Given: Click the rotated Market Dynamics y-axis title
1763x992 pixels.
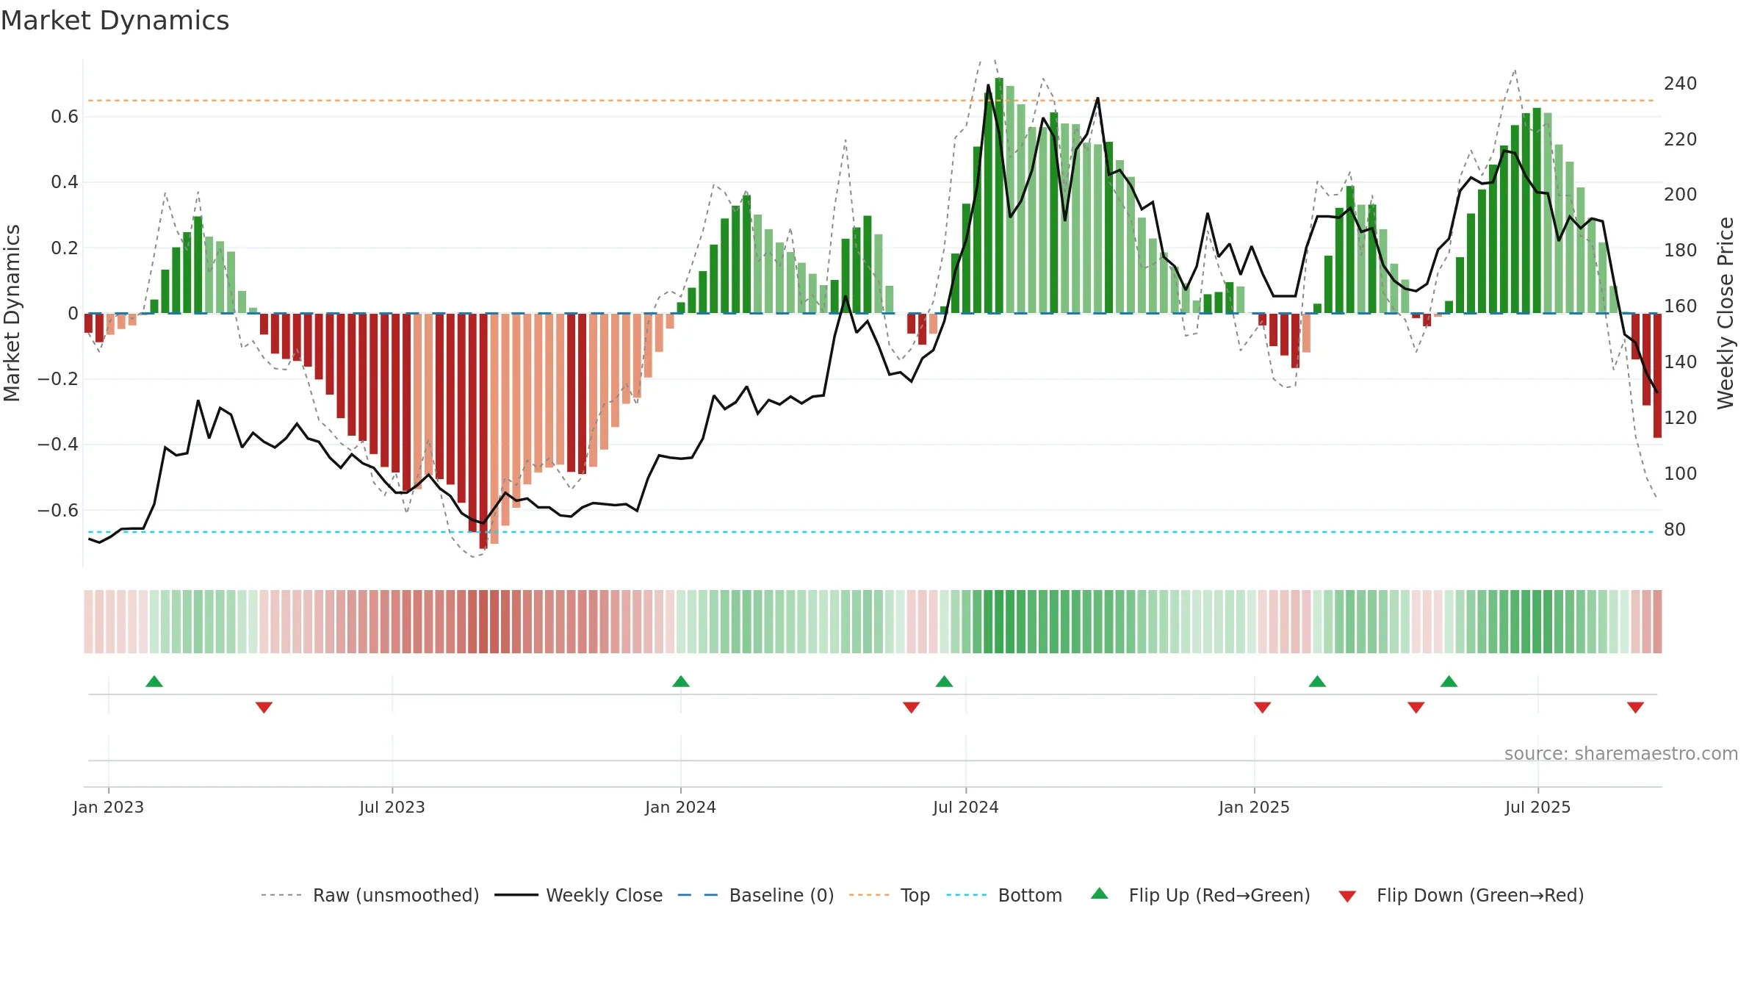Looking at the screenshot, I should [x=12, y=313].
